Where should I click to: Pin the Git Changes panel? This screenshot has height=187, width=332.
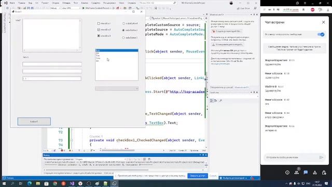(x=254, y=15)
